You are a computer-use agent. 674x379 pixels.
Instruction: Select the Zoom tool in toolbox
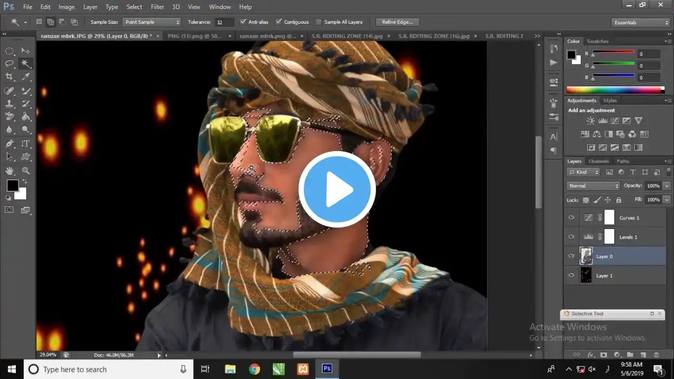(x=25, y=171)
